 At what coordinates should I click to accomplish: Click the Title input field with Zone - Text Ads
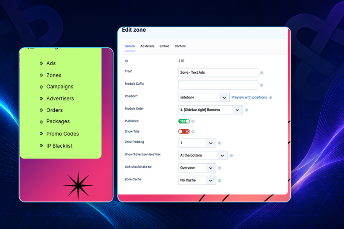(x=218, y=73)
